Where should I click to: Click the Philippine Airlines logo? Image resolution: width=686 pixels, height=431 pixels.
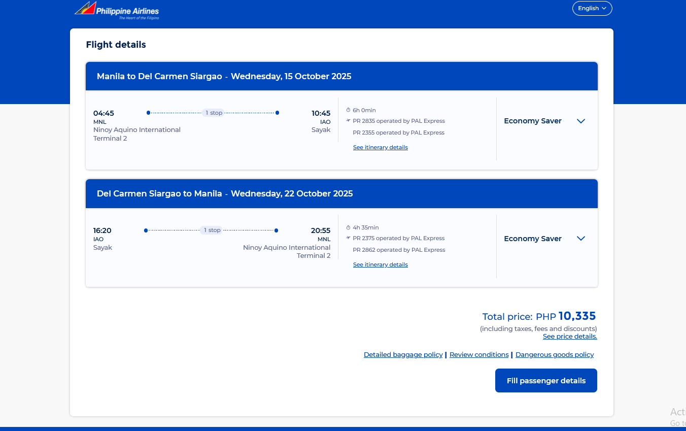click(117, 11)
